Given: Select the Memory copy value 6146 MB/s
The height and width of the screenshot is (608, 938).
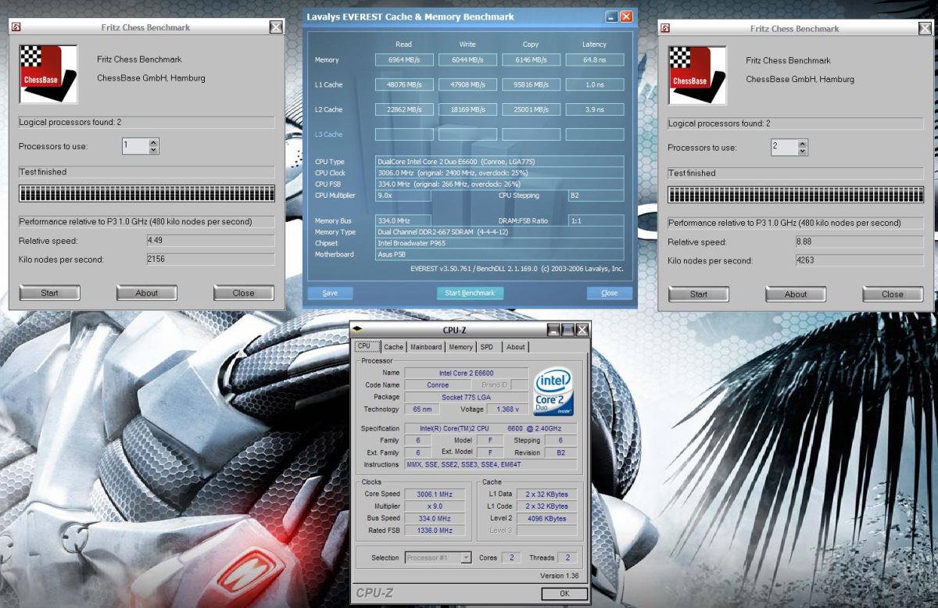Looking at the screenshot, I should tap(531, 59).
